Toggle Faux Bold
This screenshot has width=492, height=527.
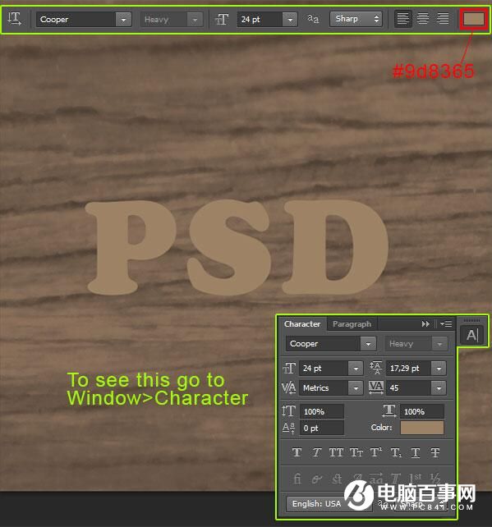coord(297,453)
